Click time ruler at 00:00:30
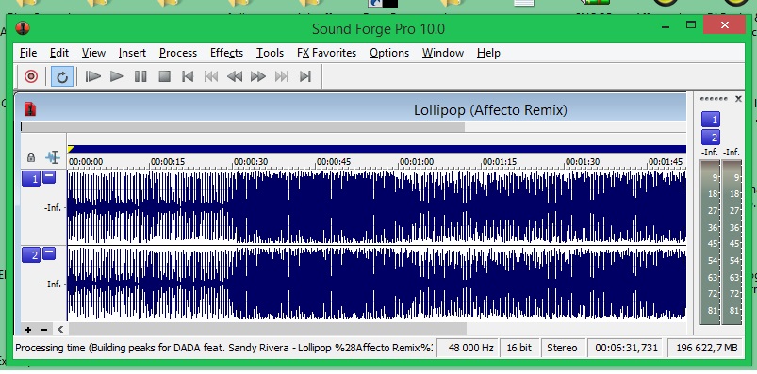This screenshot has width=757, height=374. (250, 162)
